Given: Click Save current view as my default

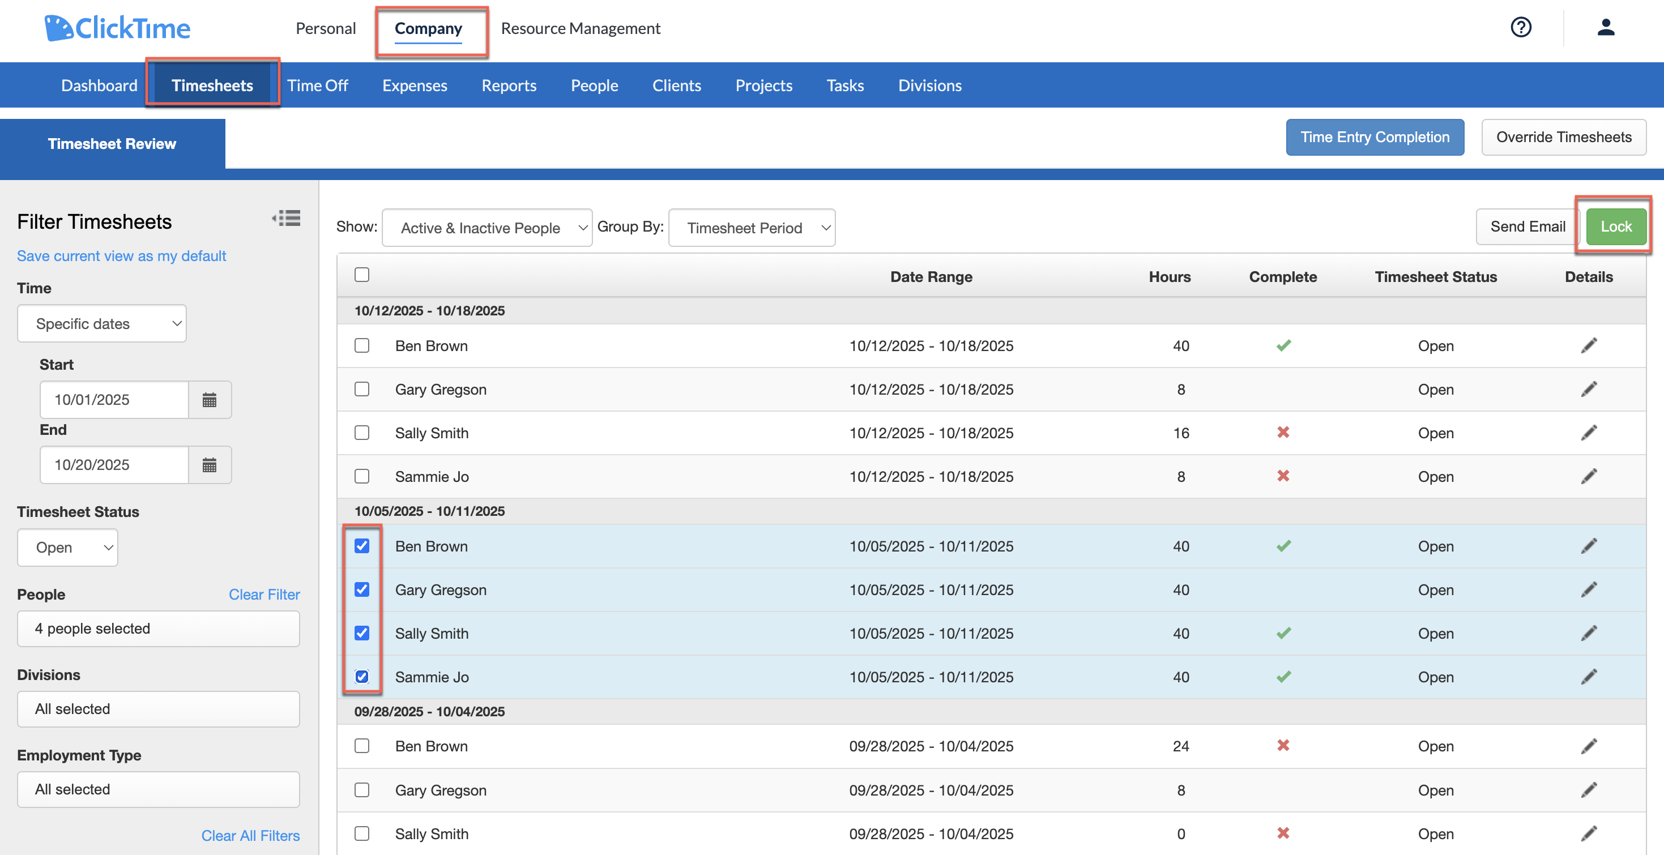Looking at the screenshot, I should (121, 256).
